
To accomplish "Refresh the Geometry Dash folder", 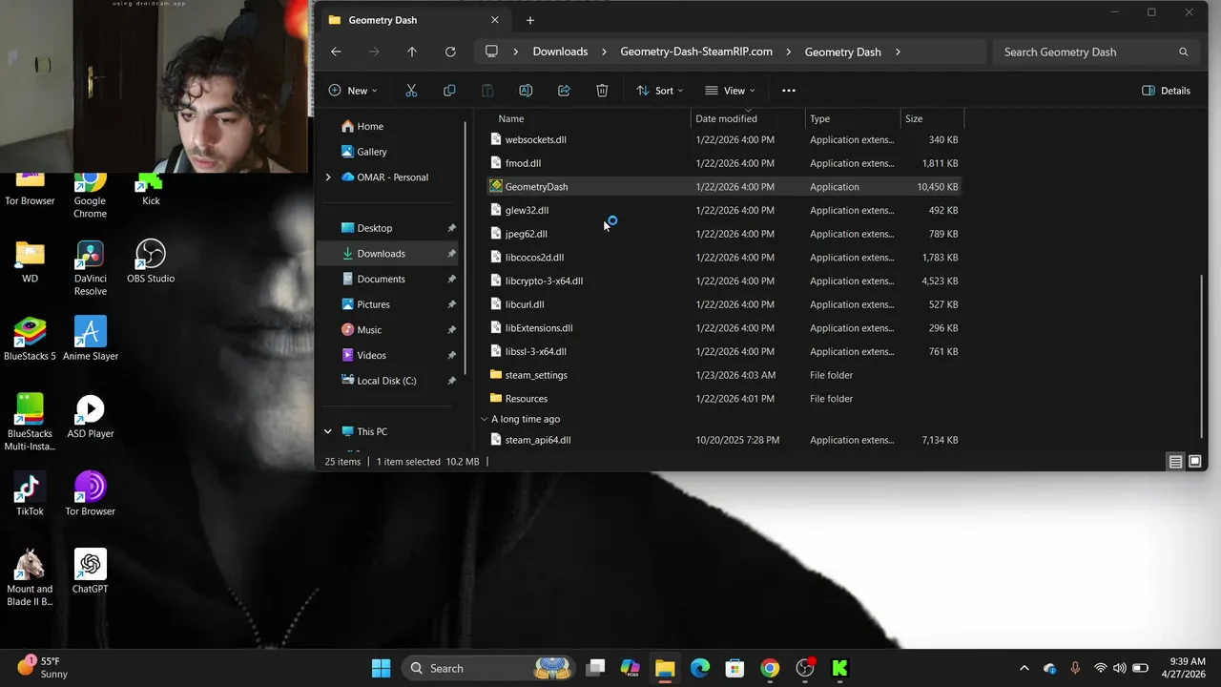I will (x=450, y=52).
